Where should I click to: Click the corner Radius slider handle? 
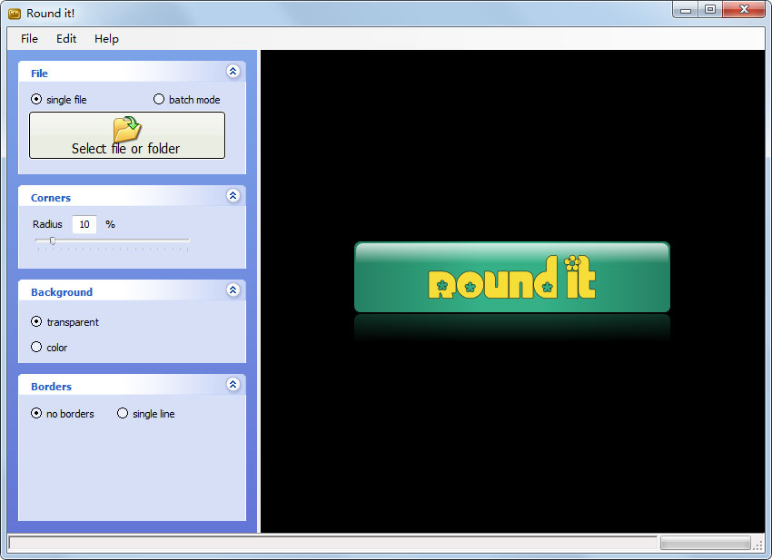[52, 241]
